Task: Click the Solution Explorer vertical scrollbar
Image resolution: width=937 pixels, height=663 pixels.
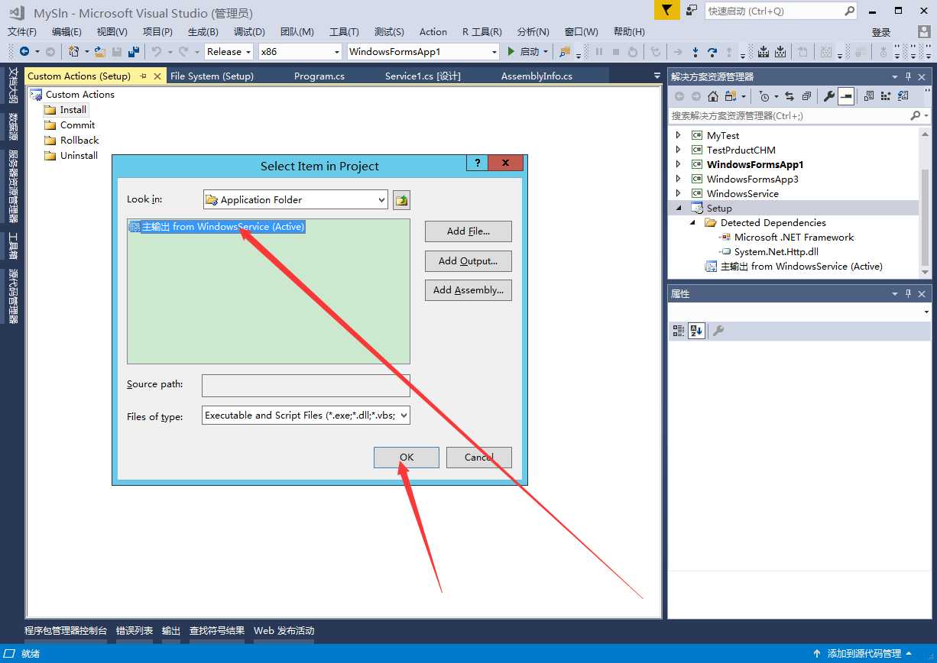Action: click(x=925, y=202)
